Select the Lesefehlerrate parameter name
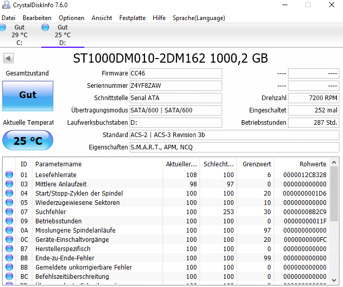The height and width of the screenshot is (287, 343). click(56, 175)
